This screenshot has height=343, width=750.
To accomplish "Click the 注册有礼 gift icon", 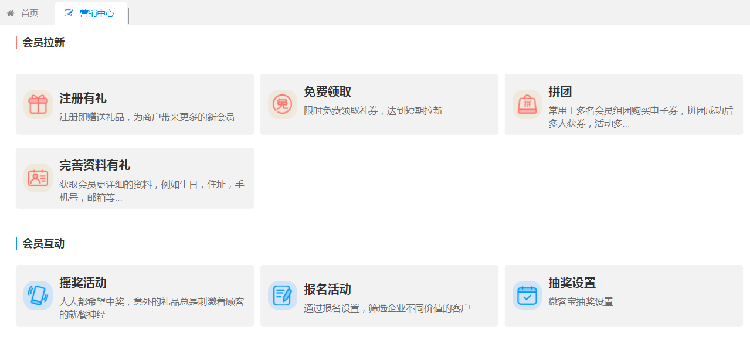I will tap(38, 104).
